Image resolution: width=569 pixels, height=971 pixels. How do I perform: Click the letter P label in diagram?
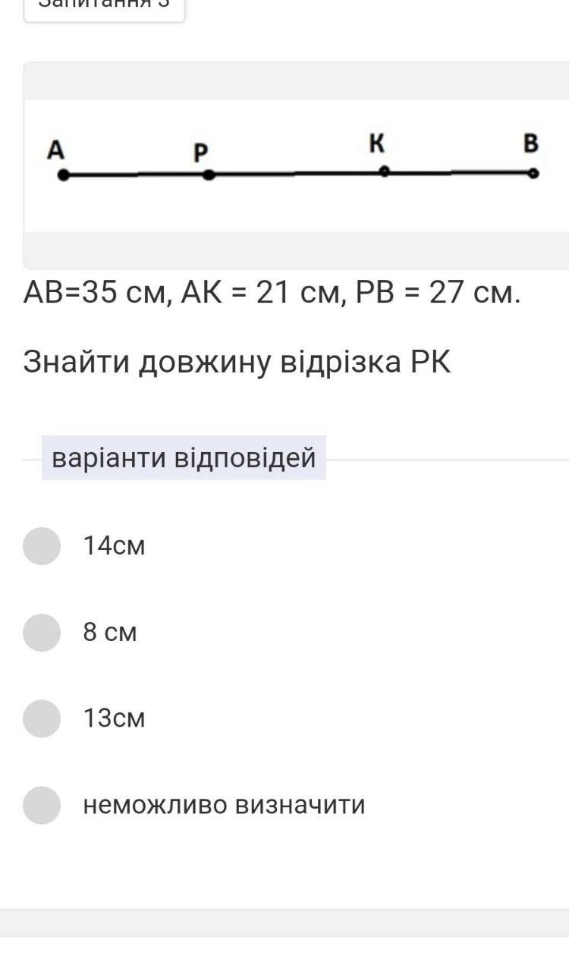point(200,152)
